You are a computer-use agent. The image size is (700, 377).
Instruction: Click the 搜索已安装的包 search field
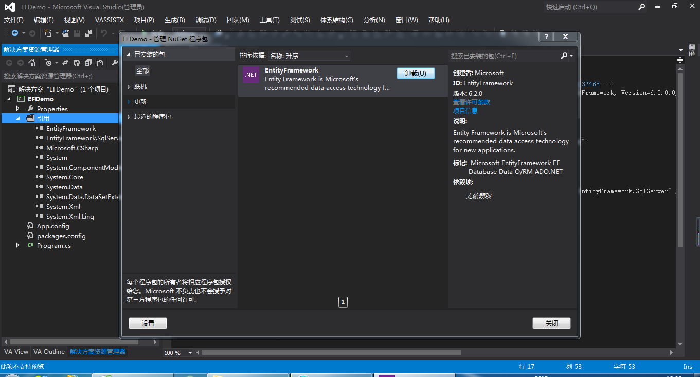point(505,56)
